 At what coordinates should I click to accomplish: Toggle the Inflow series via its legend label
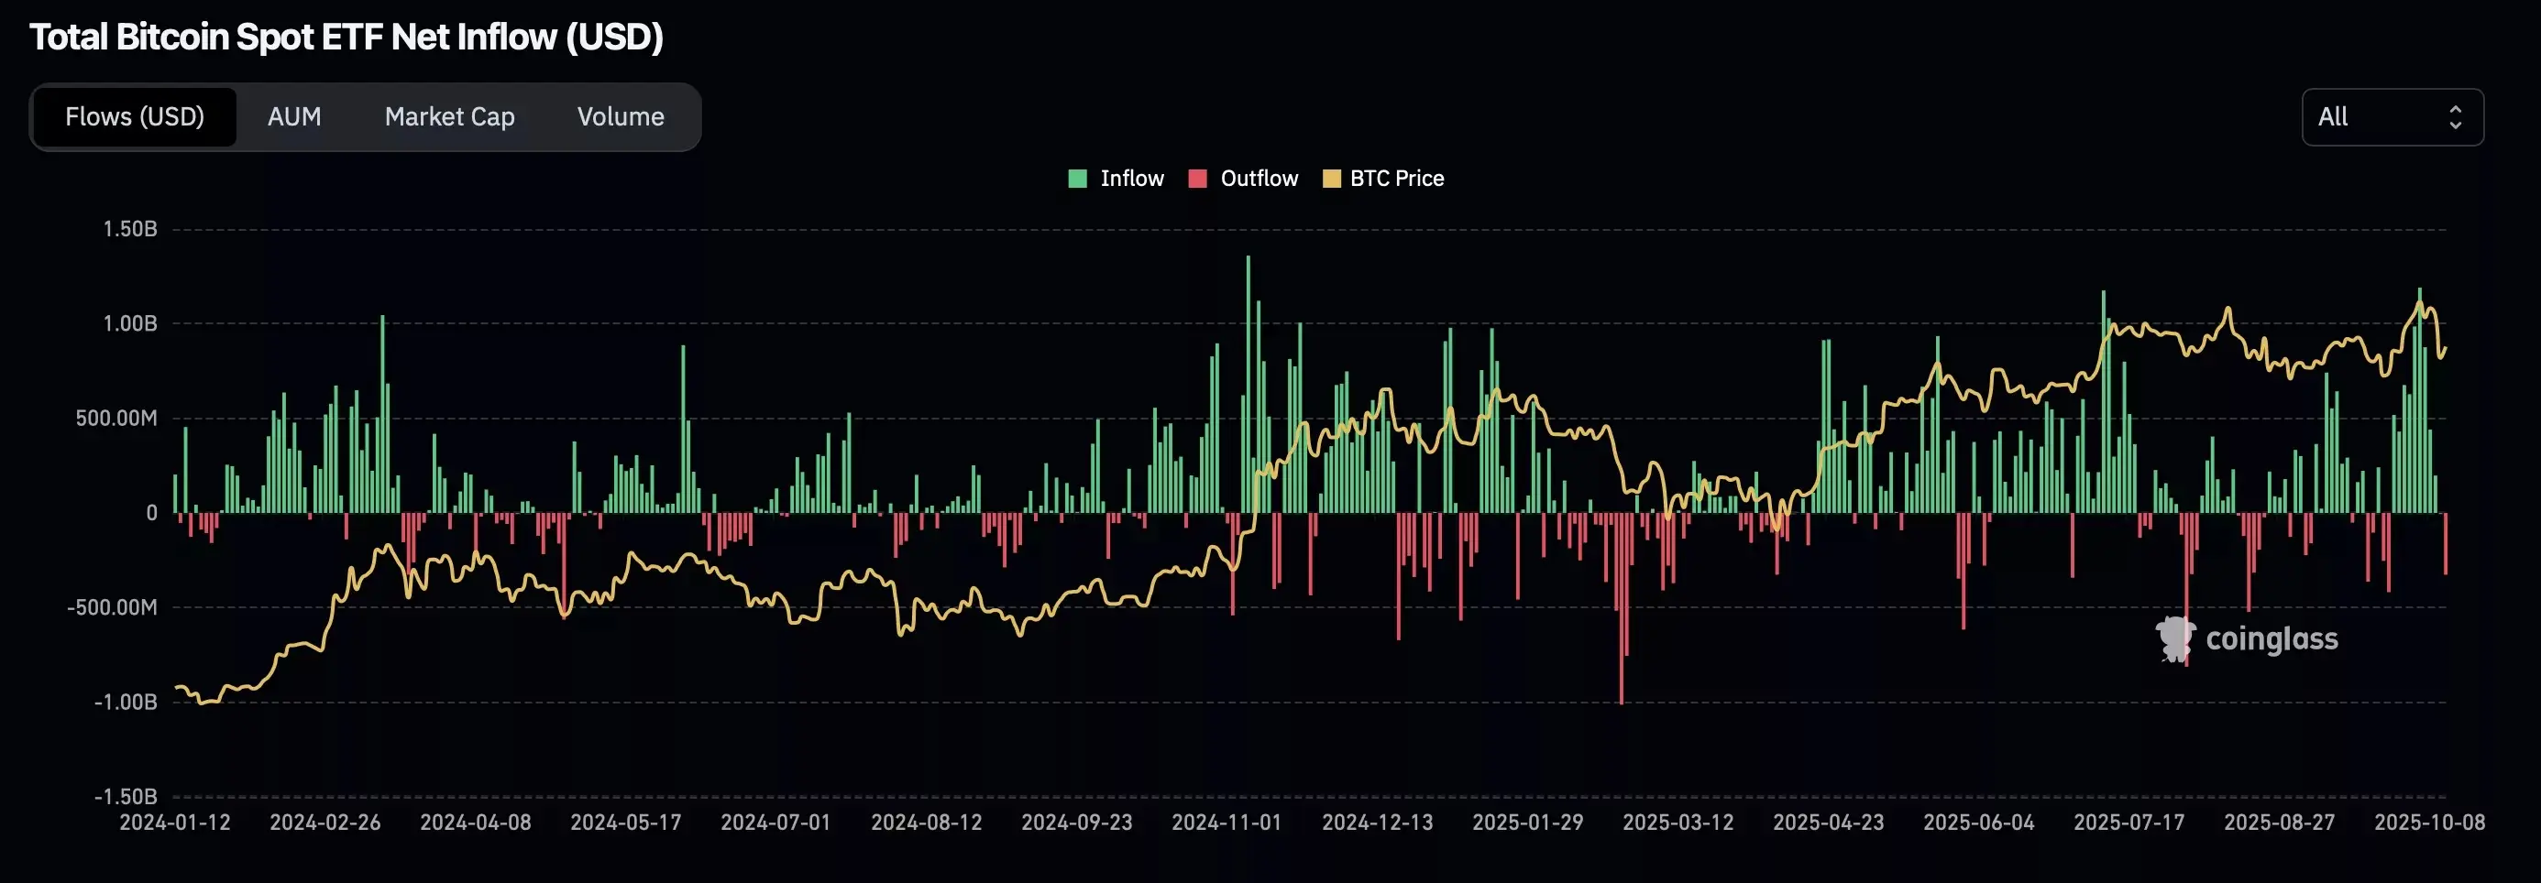[1131, 179]
